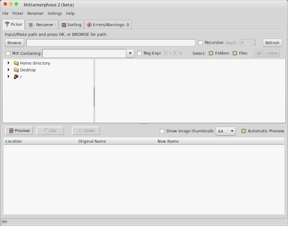
Task: Click the Browse button
Action: click(14, 43)
